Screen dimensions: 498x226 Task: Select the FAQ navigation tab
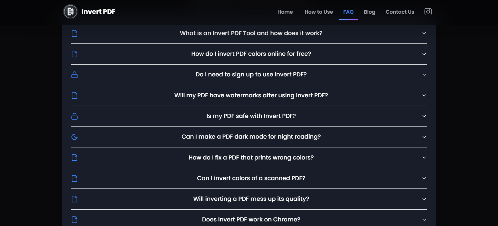point(348,12)
